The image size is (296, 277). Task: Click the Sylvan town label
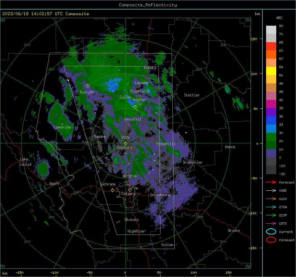click(x=126, y=97)
